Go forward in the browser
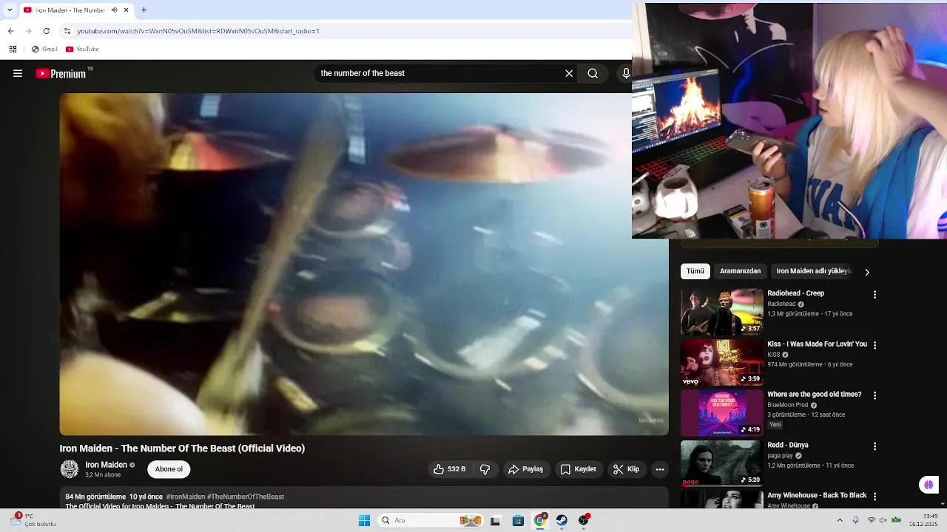947x532 pixels. click(x=30, y=32)
